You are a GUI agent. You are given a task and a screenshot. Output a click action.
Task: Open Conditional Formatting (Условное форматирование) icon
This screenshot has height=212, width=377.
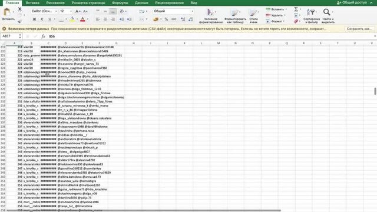point(210,12)
